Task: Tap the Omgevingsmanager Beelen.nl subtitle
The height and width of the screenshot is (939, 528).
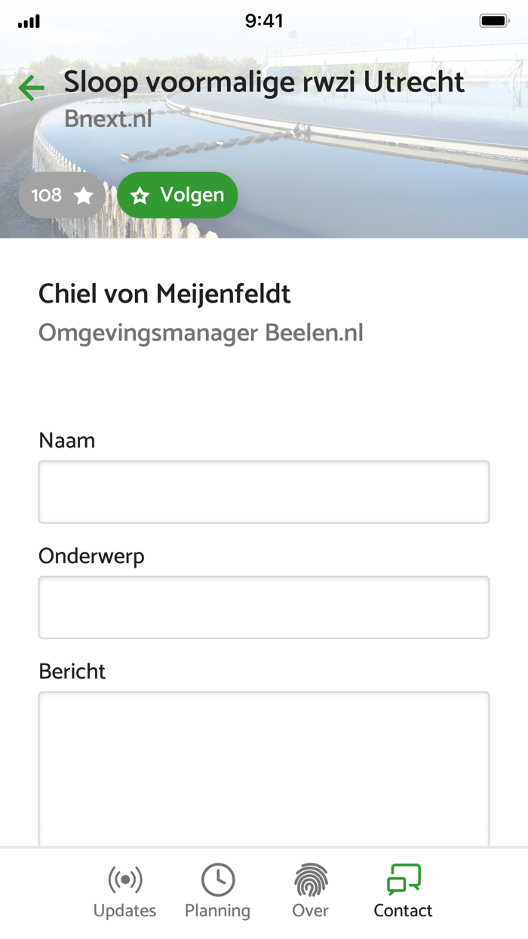Action: pyautogui.click(x=201, y=333)
